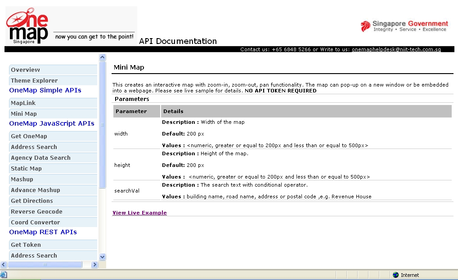Select the Mashup sidebar entry

[22, 179]
